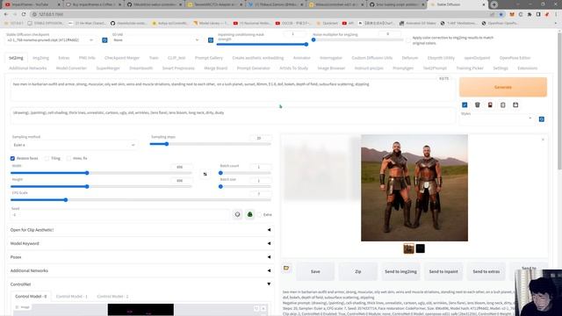Expand the Open for Clip Aesthetic section
This screenshot has width=562, height=316.
pyautogui.click(x=140, y=230)
